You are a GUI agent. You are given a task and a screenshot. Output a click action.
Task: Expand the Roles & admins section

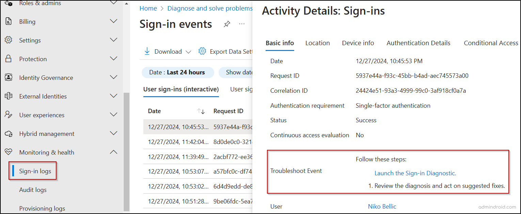(x=113, y=2)
